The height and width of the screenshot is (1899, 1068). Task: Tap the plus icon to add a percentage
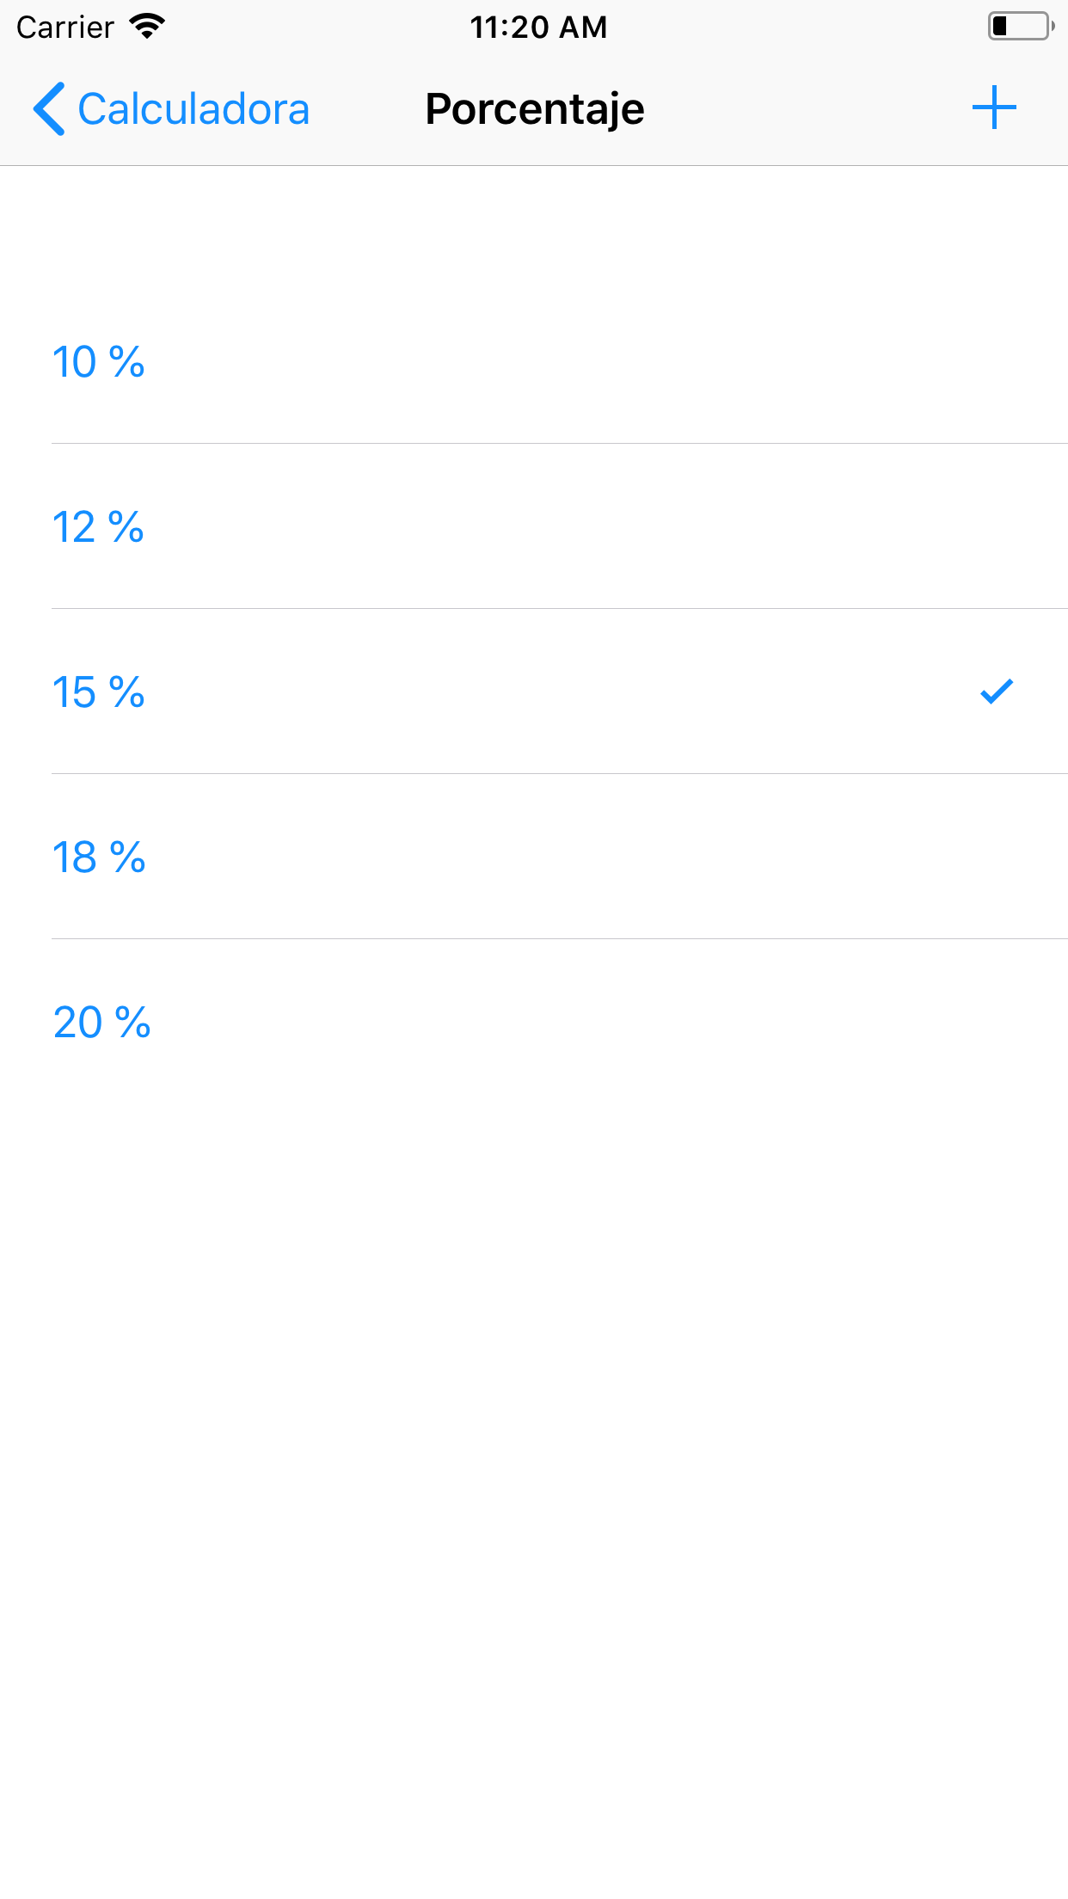[993, 108]
